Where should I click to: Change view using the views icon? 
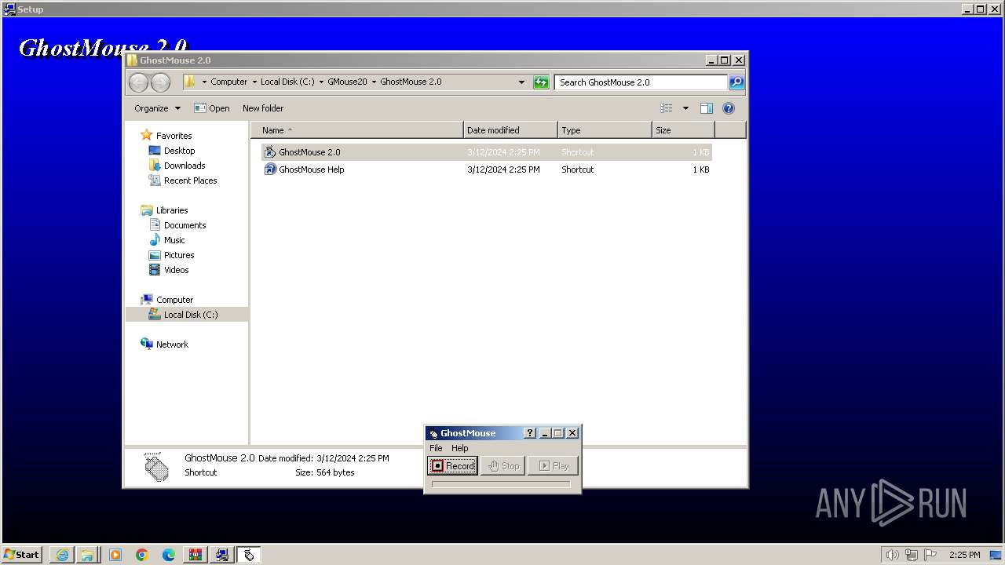667,108
